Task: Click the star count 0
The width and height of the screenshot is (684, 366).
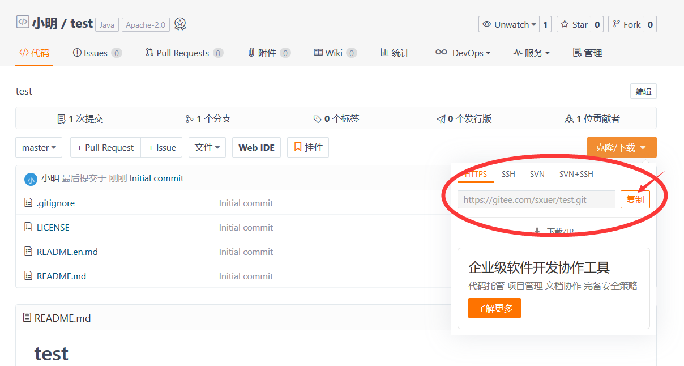Action: (597, 24)
